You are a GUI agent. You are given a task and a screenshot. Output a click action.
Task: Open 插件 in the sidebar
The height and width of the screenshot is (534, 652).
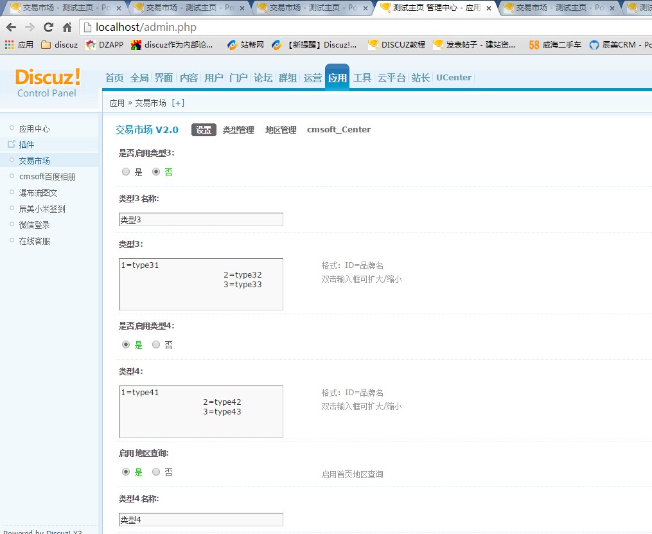point(26,145)
